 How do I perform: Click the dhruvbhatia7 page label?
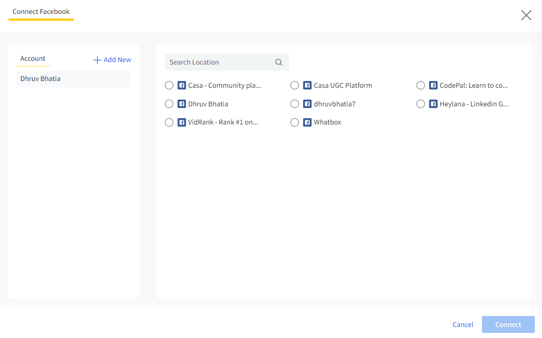(x=334, y=104)
